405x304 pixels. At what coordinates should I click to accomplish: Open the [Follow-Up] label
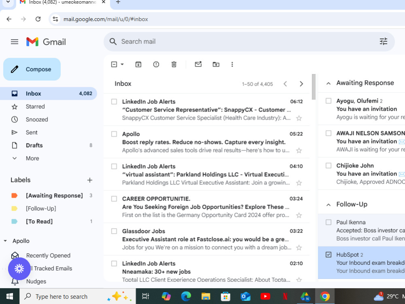coord(41,209)
